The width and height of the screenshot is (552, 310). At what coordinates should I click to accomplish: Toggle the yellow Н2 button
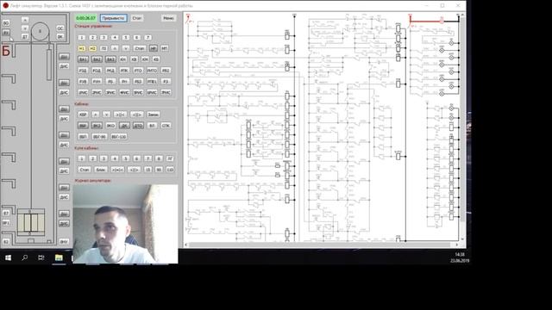pyautogui.click(x=92, y=48)
